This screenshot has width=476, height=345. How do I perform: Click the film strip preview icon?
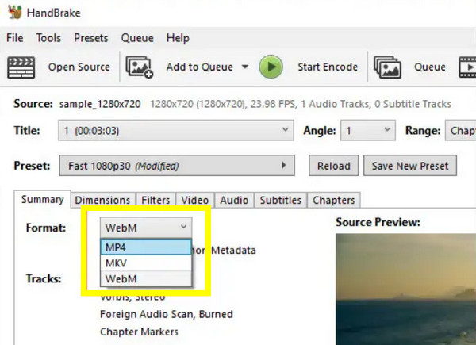(x=467, y=67)
